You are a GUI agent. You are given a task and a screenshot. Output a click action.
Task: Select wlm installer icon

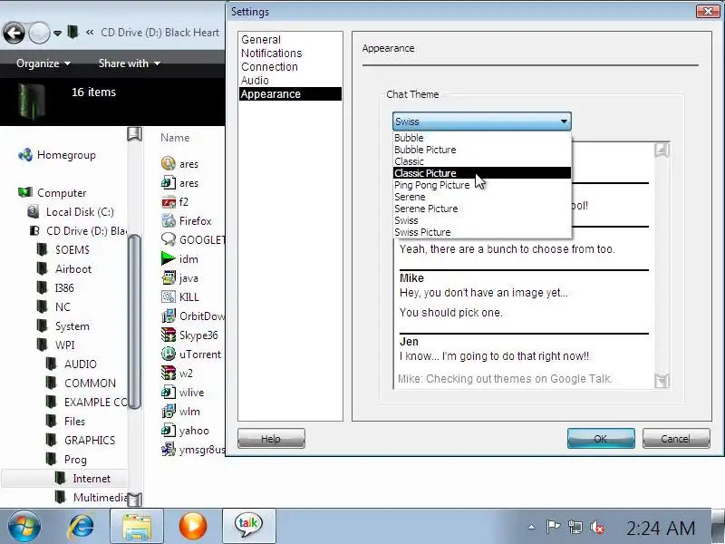coord(169,412)
